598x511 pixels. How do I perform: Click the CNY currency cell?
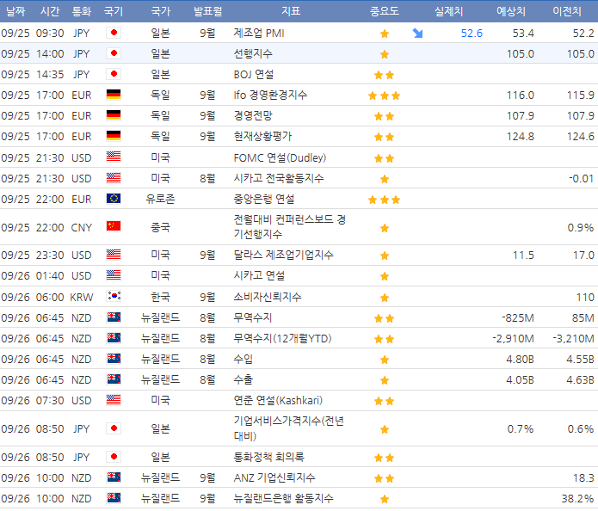(x=82, y=228)
